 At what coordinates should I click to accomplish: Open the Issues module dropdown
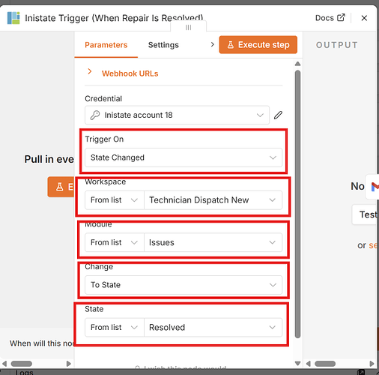point(213,242)
